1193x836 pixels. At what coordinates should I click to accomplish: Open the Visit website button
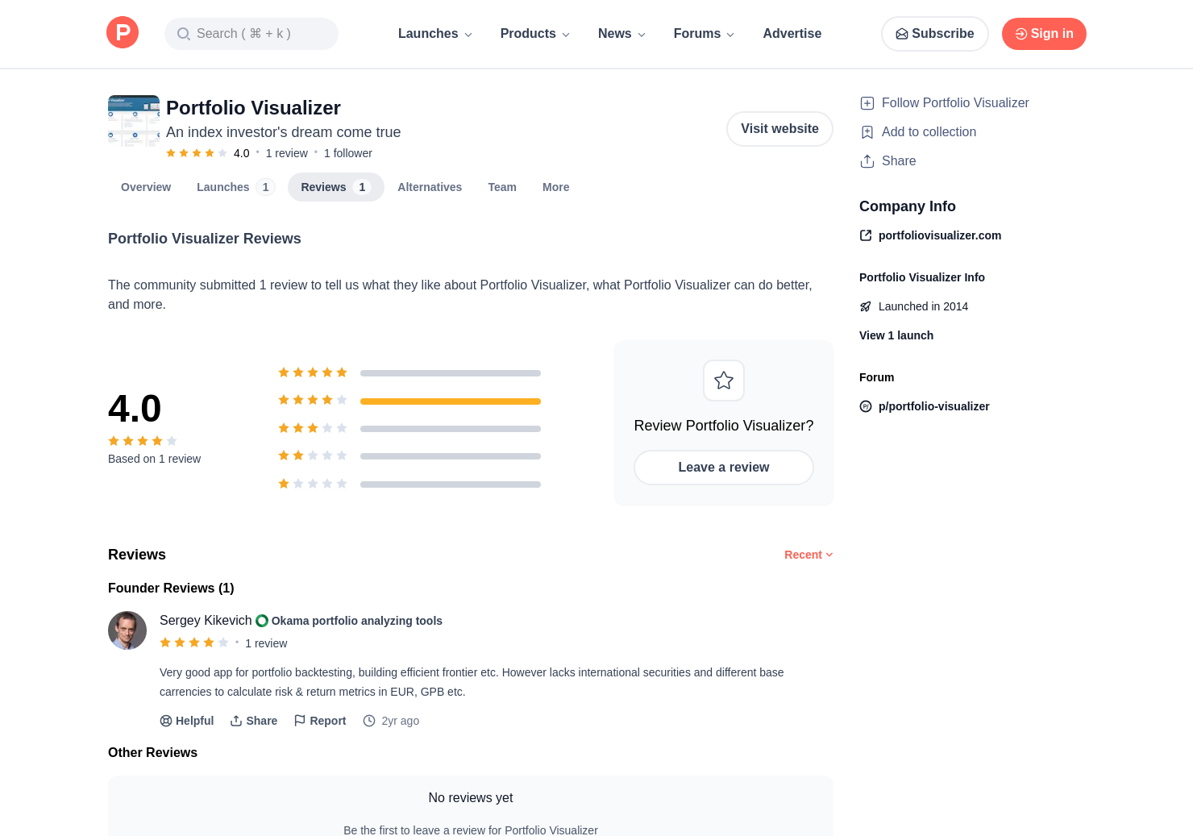779,129
